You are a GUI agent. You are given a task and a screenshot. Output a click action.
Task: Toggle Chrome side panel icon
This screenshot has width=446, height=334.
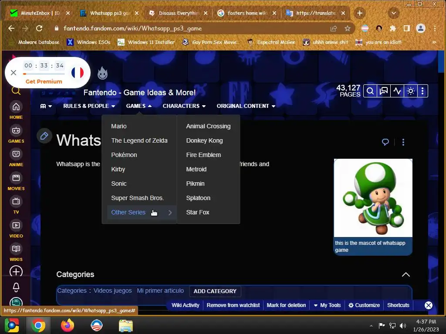pyautogui.click(x=407, y=28)
